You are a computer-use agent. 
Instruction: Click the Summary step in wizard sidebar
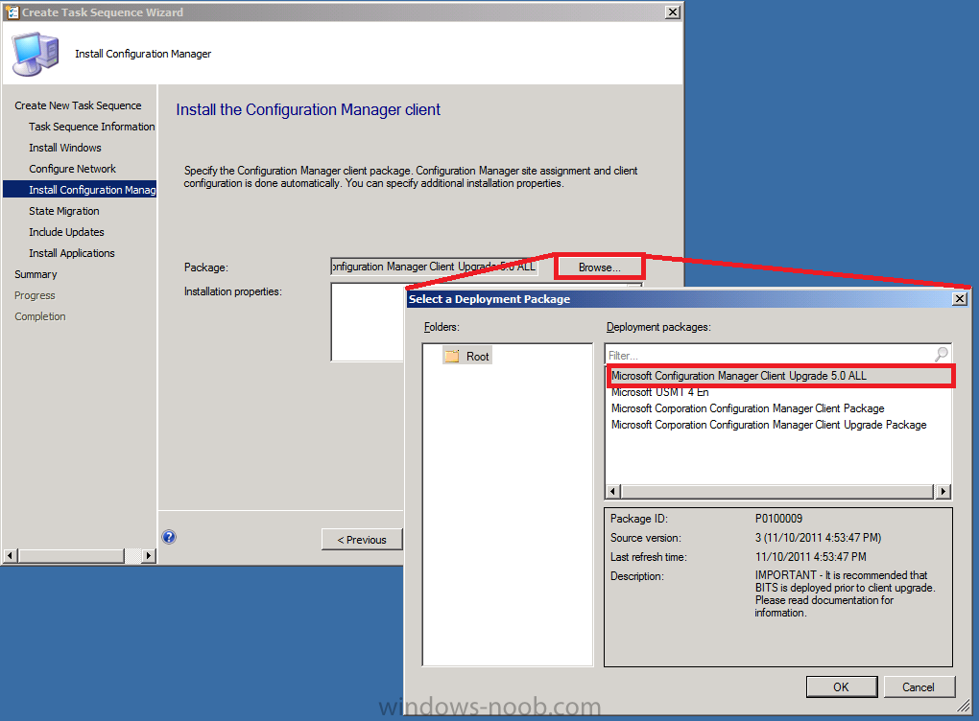36,274
